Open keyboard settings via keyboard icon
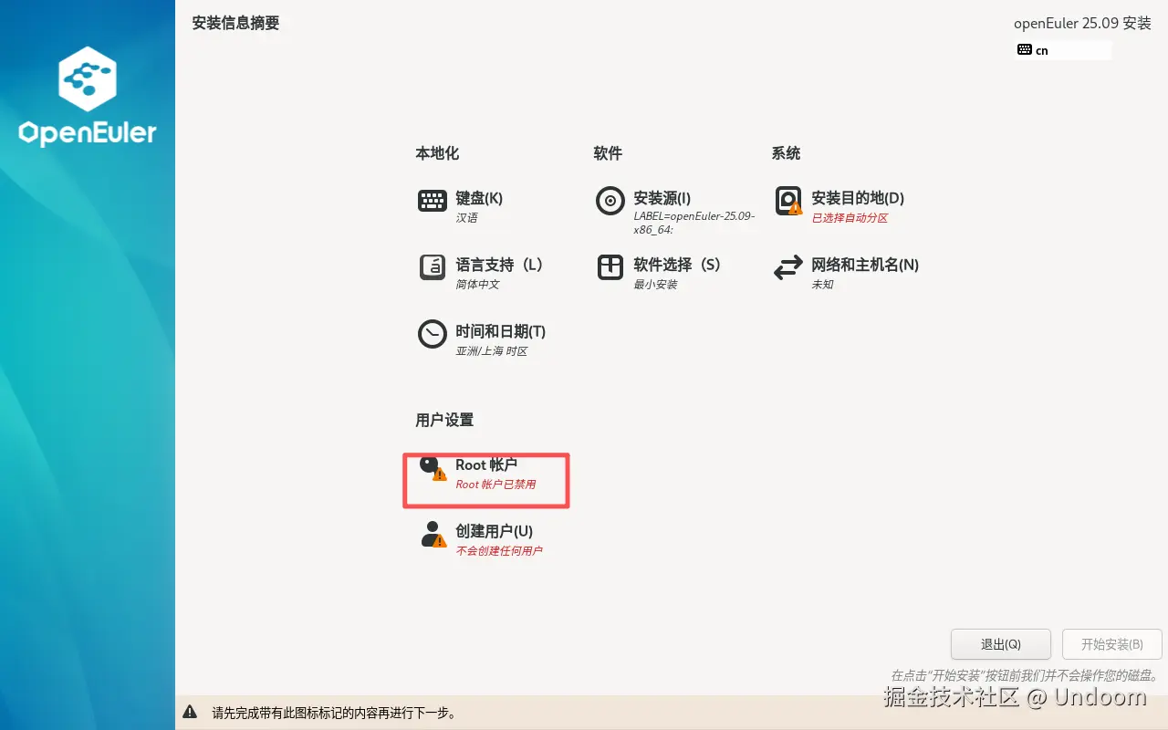 (433, 201)
